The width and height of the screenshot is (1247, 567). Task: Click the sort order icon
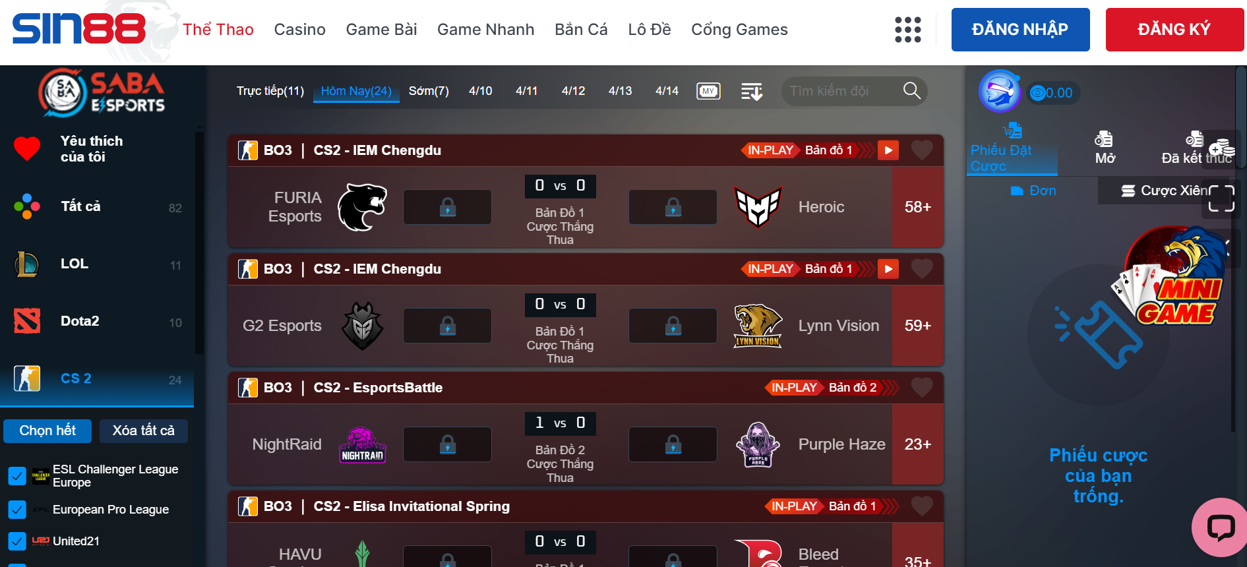[x=752, y=91]
